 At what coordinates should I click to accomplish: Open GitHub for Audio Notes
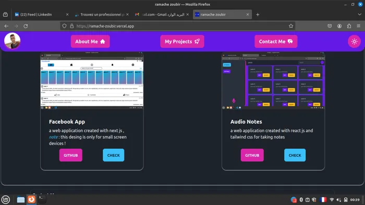pos(252,156)
